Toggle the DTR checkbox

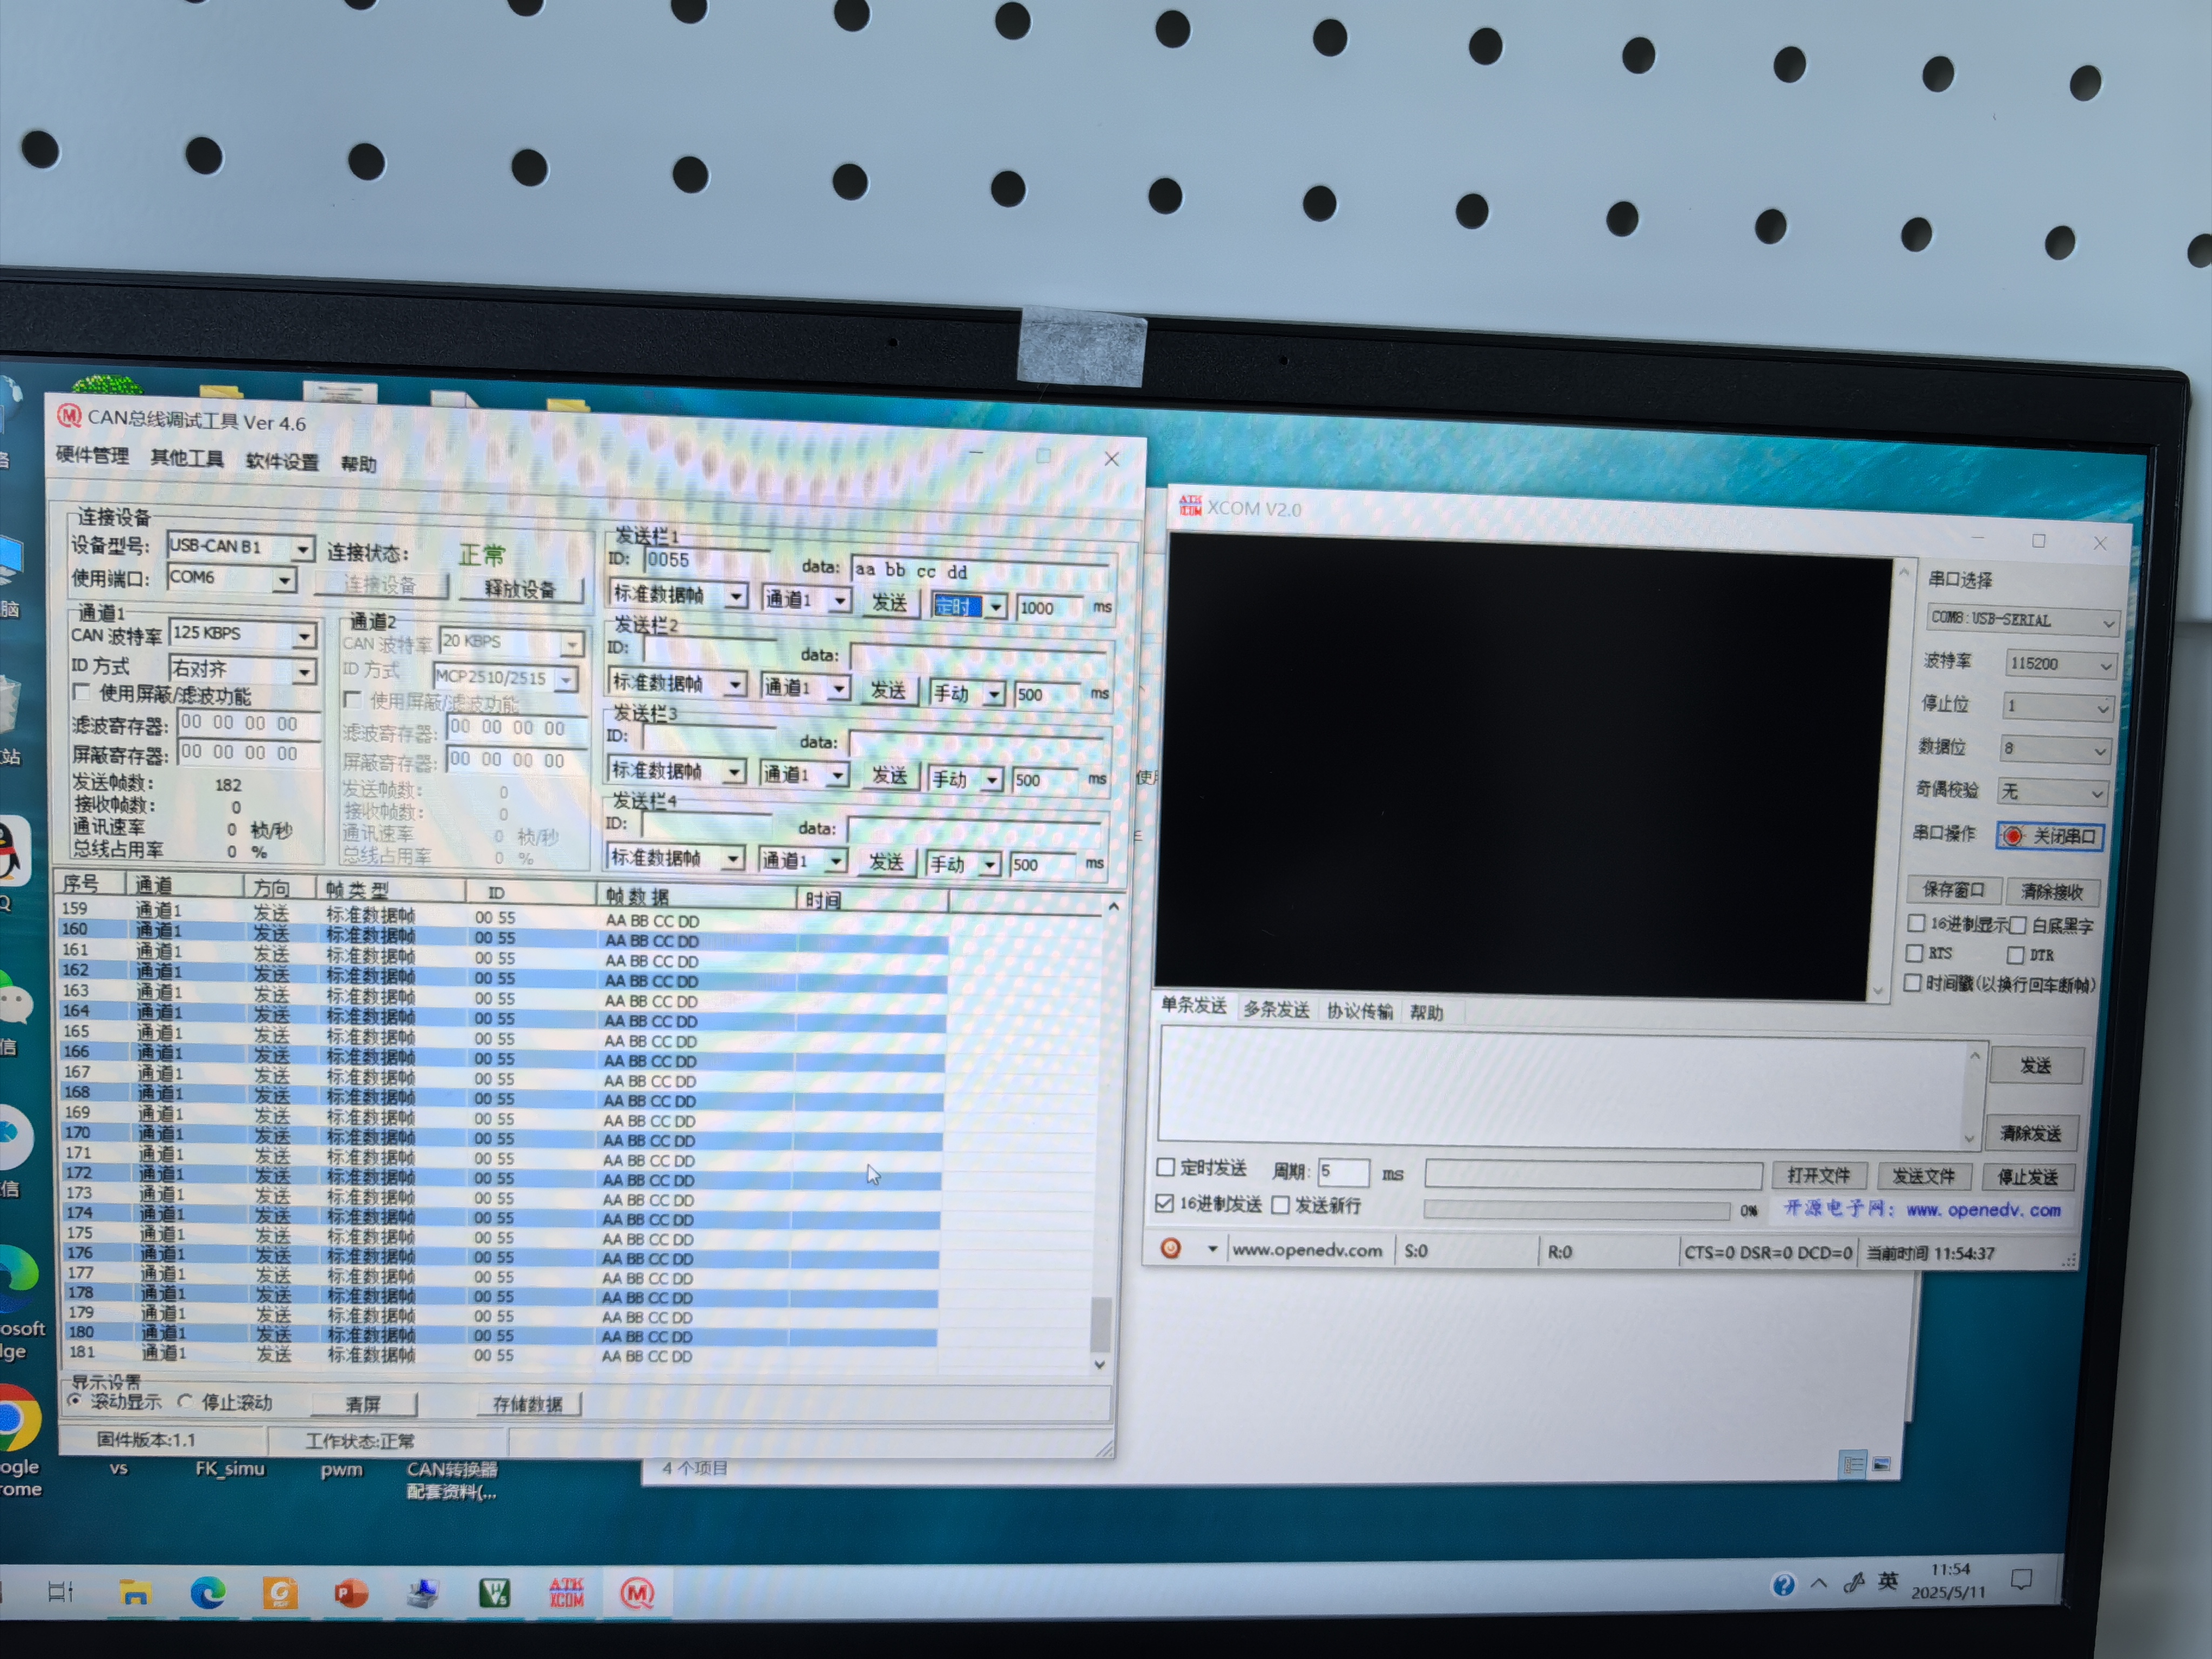(x=2016, y=955)
